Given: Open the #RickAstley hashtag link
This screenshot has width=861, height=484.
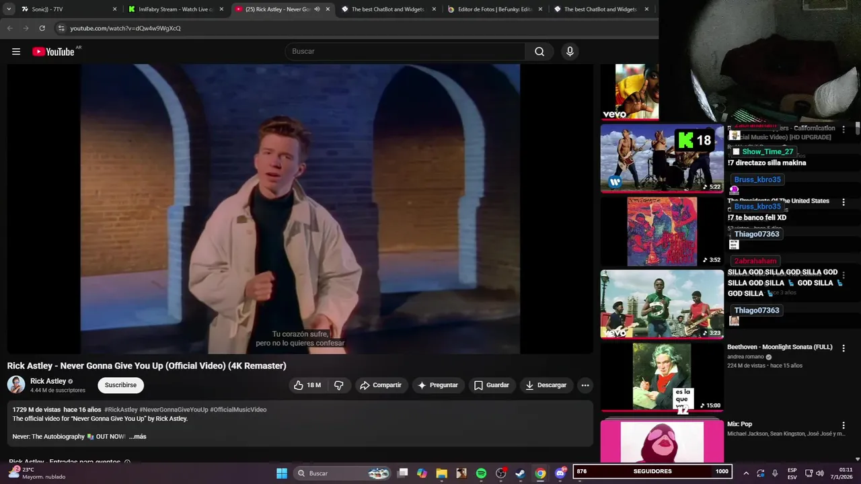Looking at the screenshot, I should click(x=121, y=410).
